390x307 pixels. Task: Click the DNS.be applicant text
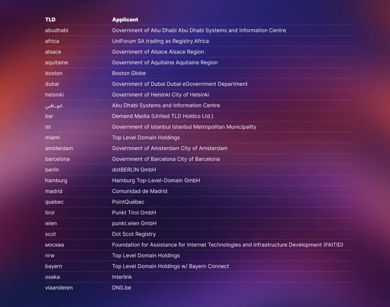121,288
